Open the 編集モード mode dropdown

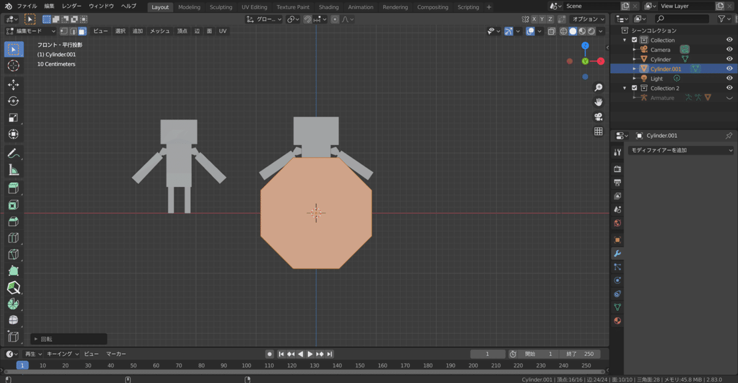(x=31, y=31)
